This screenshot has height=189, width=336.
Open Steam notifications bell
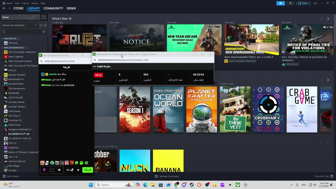290,3
